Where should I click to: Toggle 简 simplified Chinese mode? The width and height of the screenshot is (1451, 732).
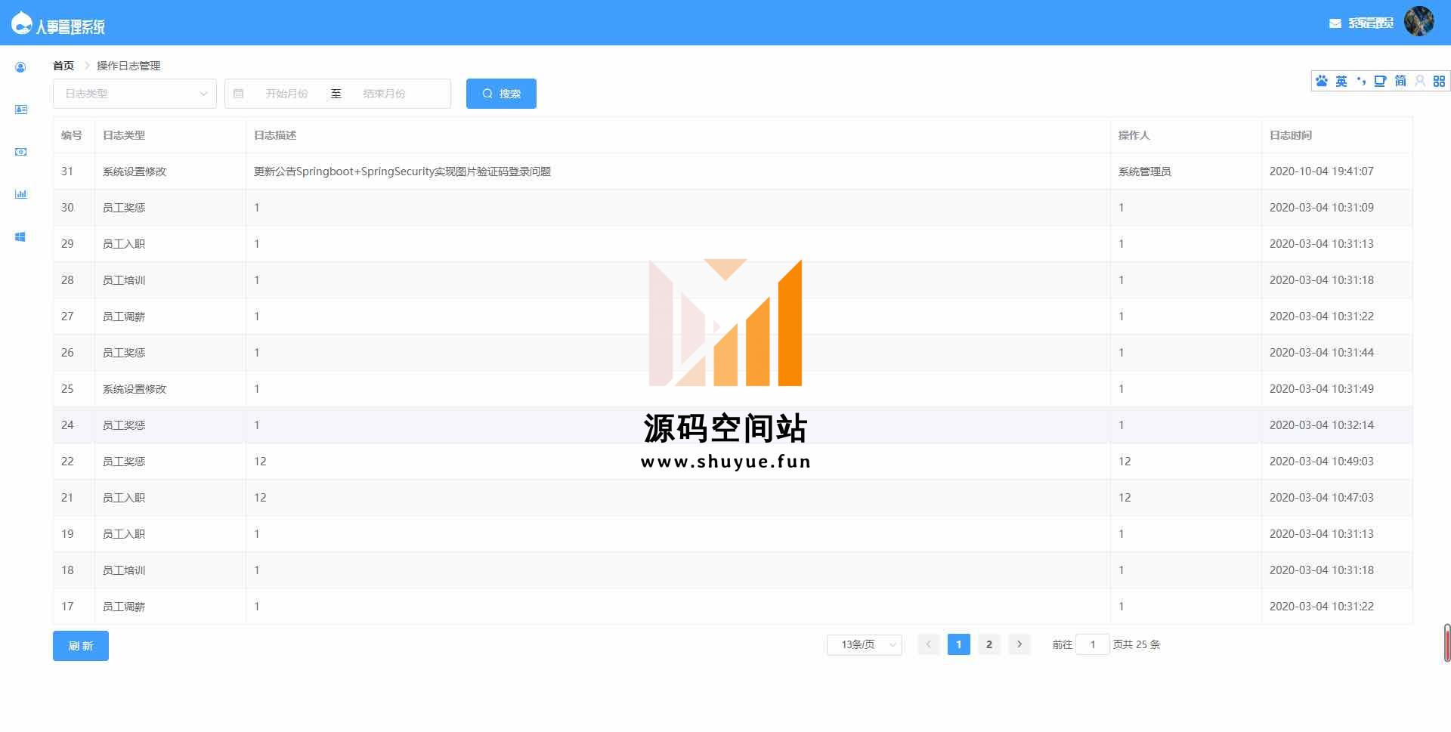(1400, 81)
